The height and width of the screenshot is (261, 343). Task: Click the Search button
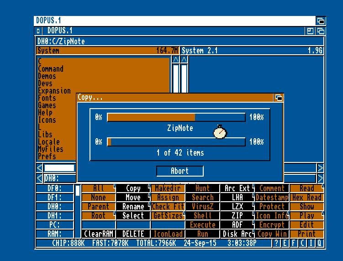[x=203, y=198]
